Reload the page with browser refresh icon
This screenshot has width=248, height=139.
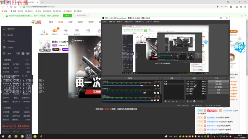pos(11,6)
